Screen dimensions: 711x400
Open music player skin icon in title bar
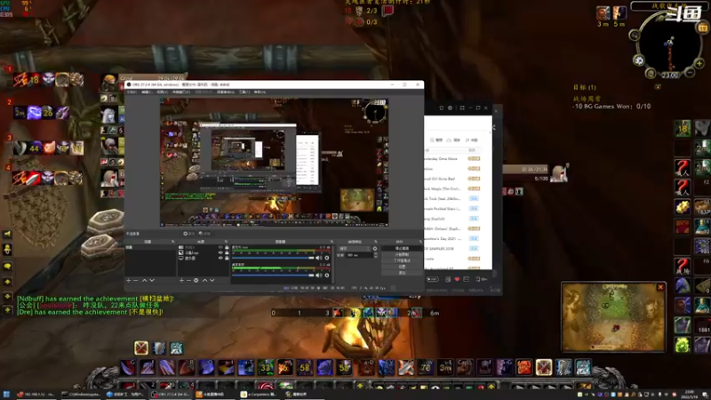[x=441, y=108]
